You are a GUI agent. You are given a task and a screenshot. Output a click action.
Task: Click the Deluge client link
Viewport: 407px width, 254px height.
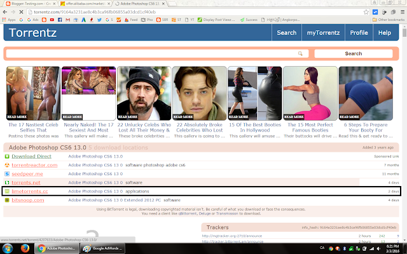(x=205, y=213)
